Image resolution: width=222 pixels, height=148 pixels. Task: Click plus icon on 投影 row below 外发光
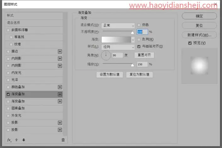point(60,123)
